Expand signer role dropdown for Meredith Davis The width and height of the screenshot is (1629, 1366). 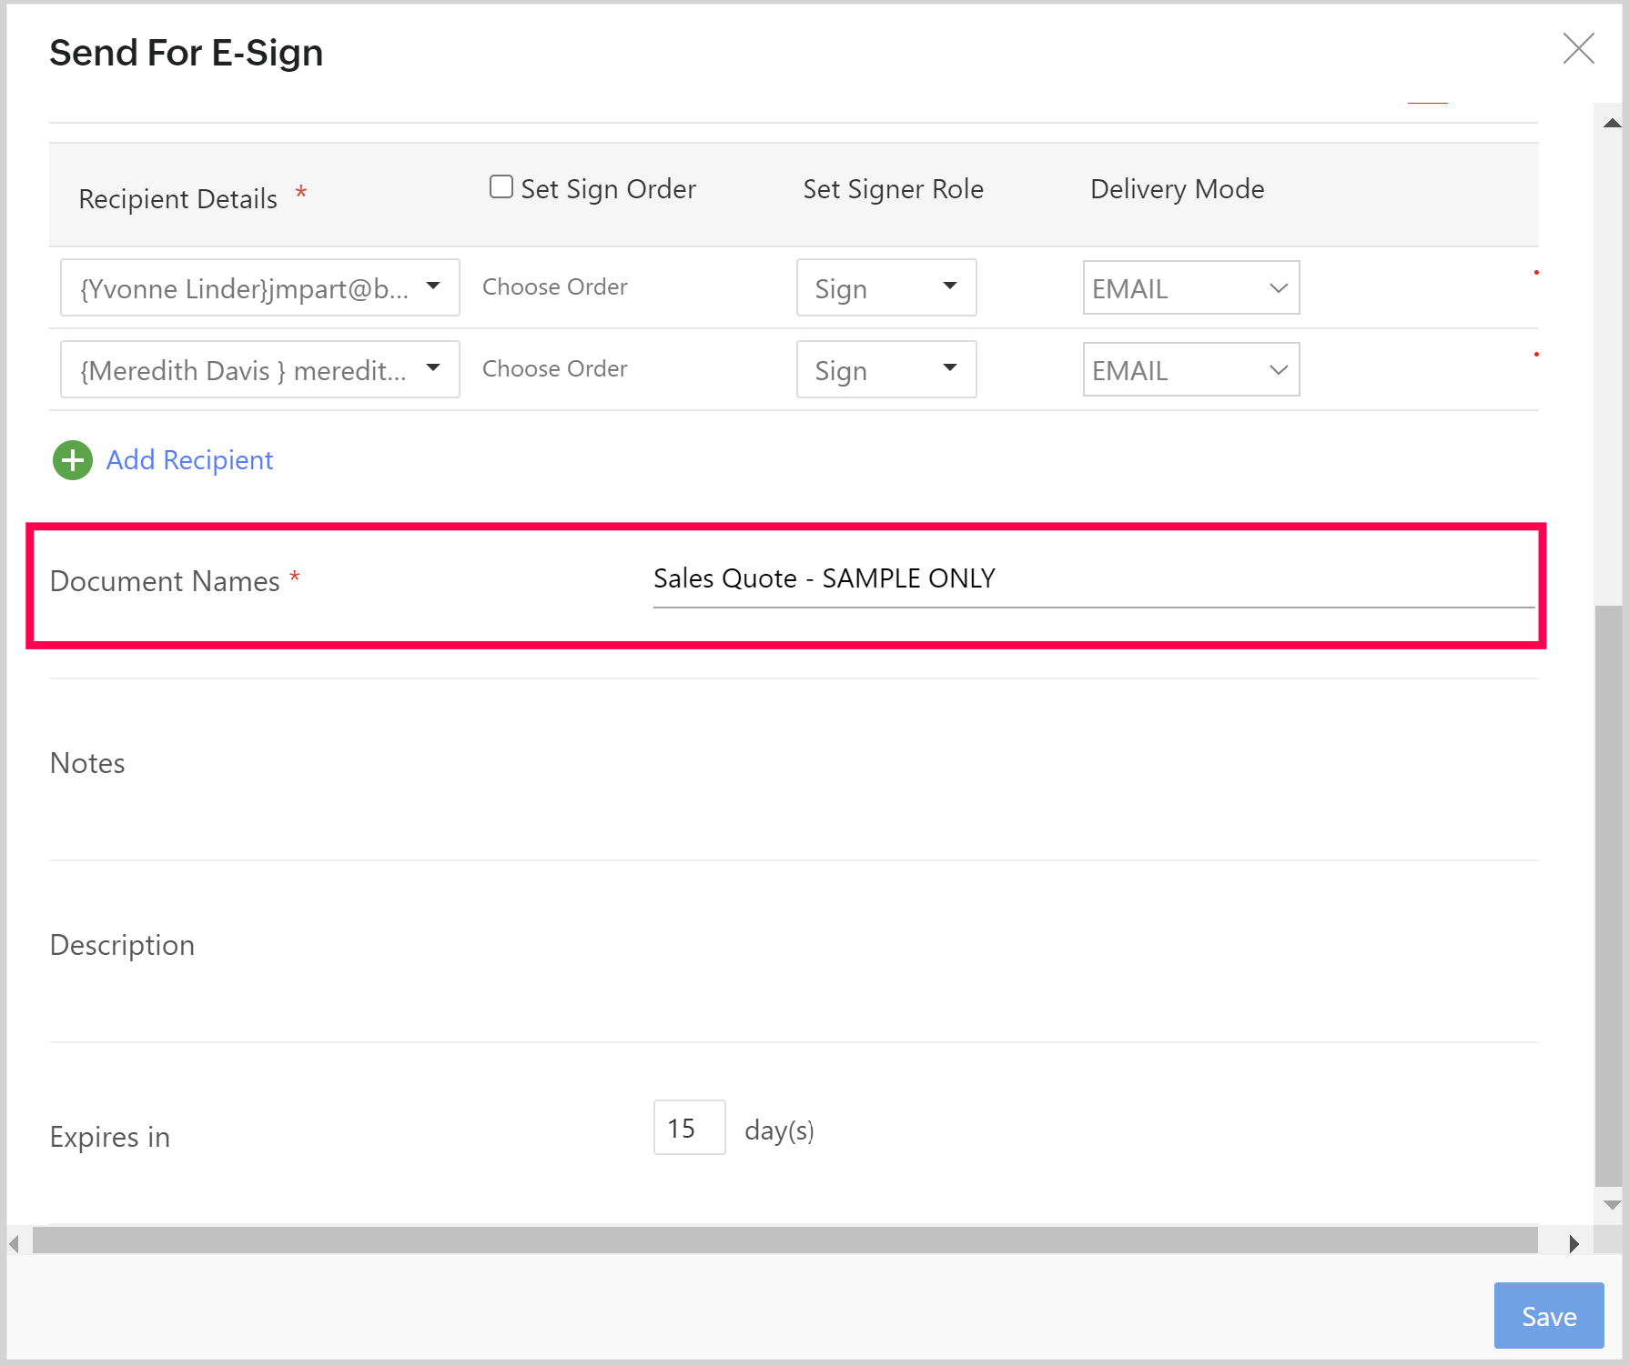coord(885,370)
